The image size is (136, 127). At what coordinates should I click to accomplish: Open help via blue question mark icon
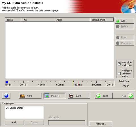click(x=6, y=96)
